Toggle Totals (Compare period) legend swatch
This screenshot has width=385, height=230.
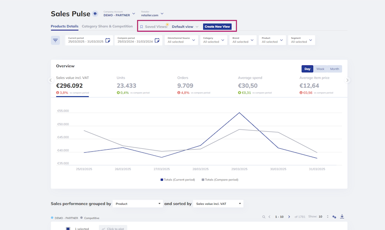click(x=203, y=180)
